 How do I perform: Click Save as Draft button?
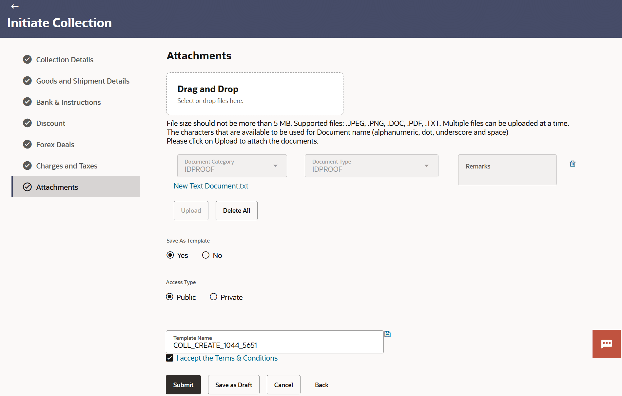pos(234,385)
